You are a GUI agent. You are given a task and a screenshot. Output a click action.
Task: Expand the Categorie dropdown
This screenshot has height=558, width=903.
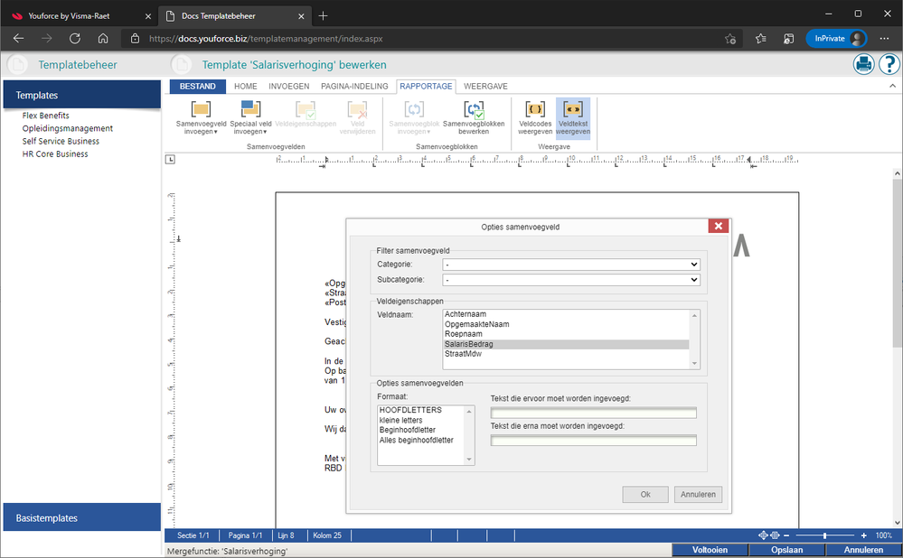pos(571,265)
